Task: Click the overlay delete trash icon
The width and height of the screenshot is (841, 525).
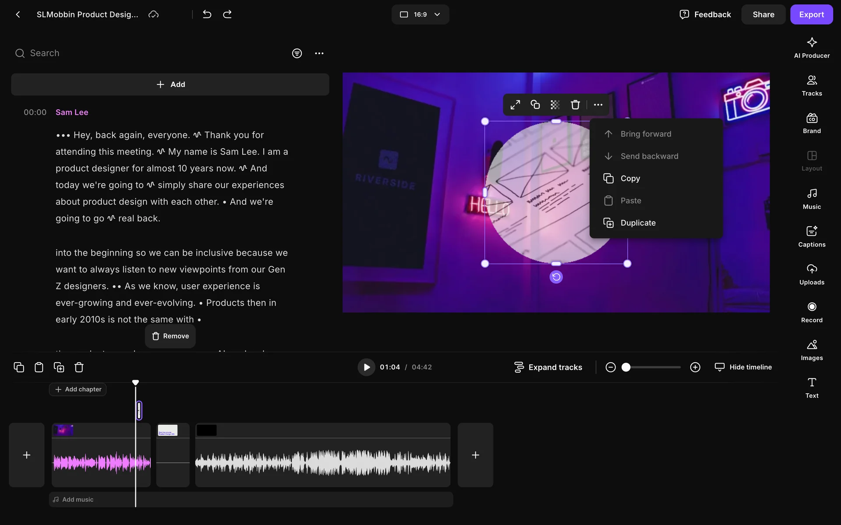Action: pyautogui.click(x=575, y=105)
